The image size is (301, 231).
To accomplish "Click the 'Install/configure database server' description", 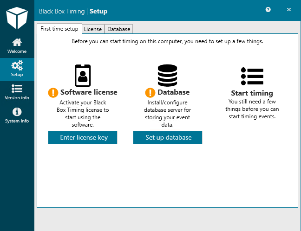I will coord(167,114).
